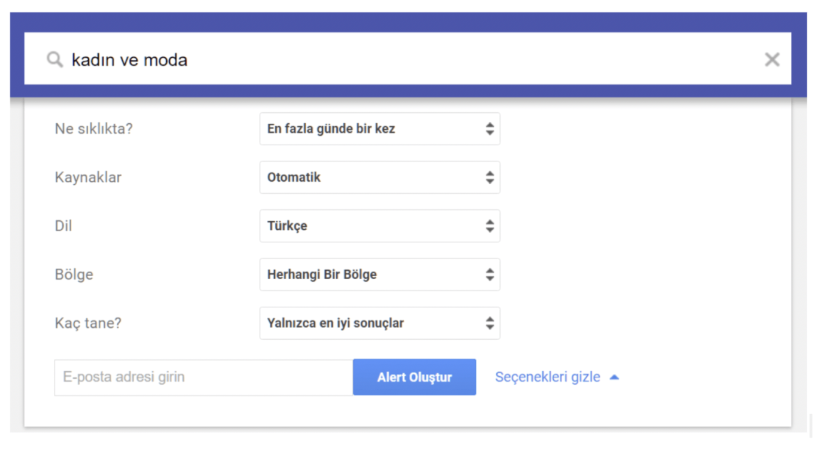Click the up-down arrows beside Yalnızca en iyi sonuçlar
The image size is (822, 449).
(489, 323)
